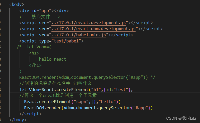Click the 'let Vdom=React.createElement' line
The height and width of the screenshot is (123, 200).
pyautogui.click(x=76, y=90)
